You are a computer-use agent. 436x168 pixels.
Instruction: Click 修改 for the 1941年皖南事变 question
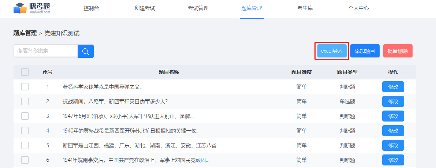point(393,160)
